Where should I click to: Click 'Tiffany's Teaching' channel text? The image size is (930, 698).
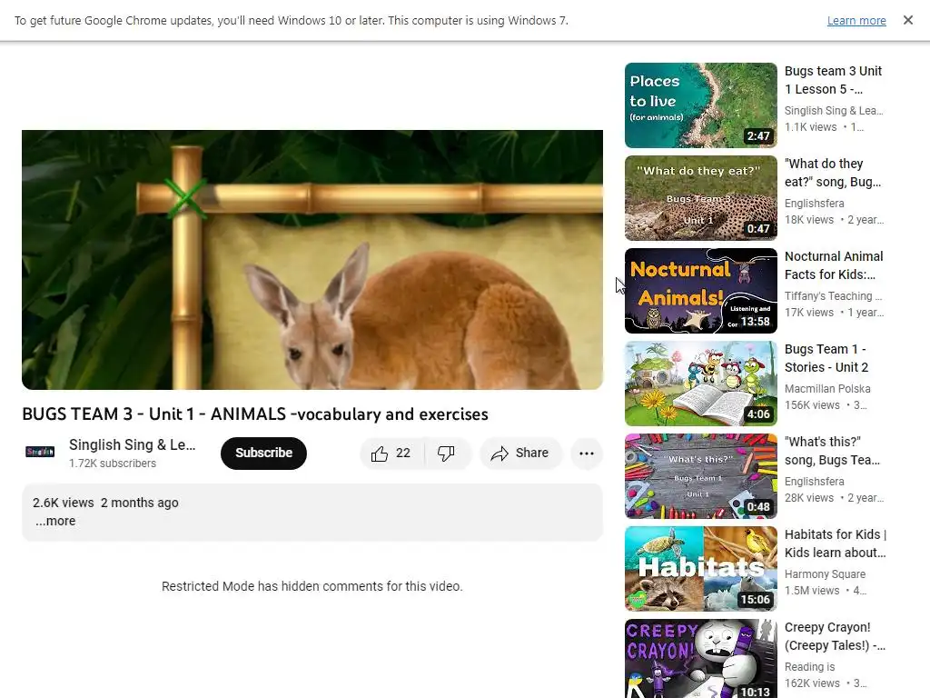[834, 295]
